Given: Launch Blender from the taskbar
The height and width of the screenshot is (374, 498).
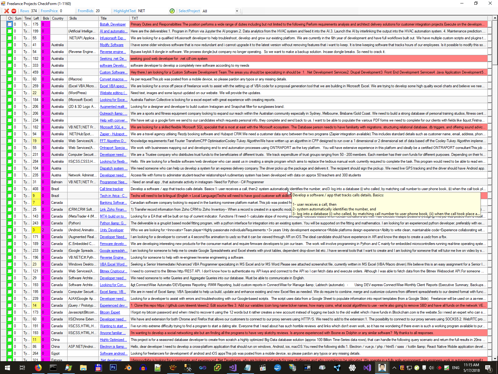Looking at the screenshot, I should click(x=128, y=368).
